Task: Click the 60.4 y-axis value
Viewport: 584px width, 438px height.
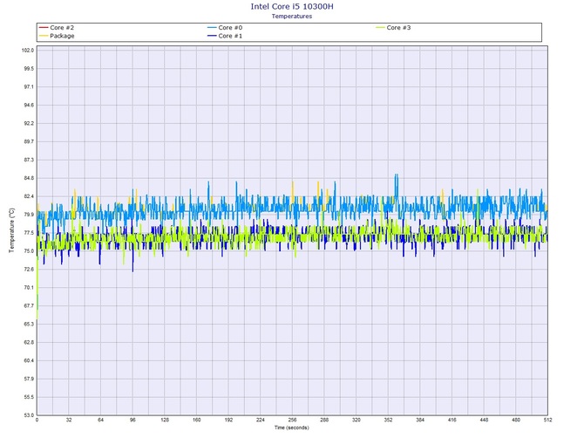Action: tap(29, 361)
